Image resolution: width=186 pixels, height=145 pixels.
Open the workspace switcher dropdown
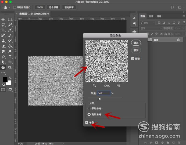pos(179,7)
